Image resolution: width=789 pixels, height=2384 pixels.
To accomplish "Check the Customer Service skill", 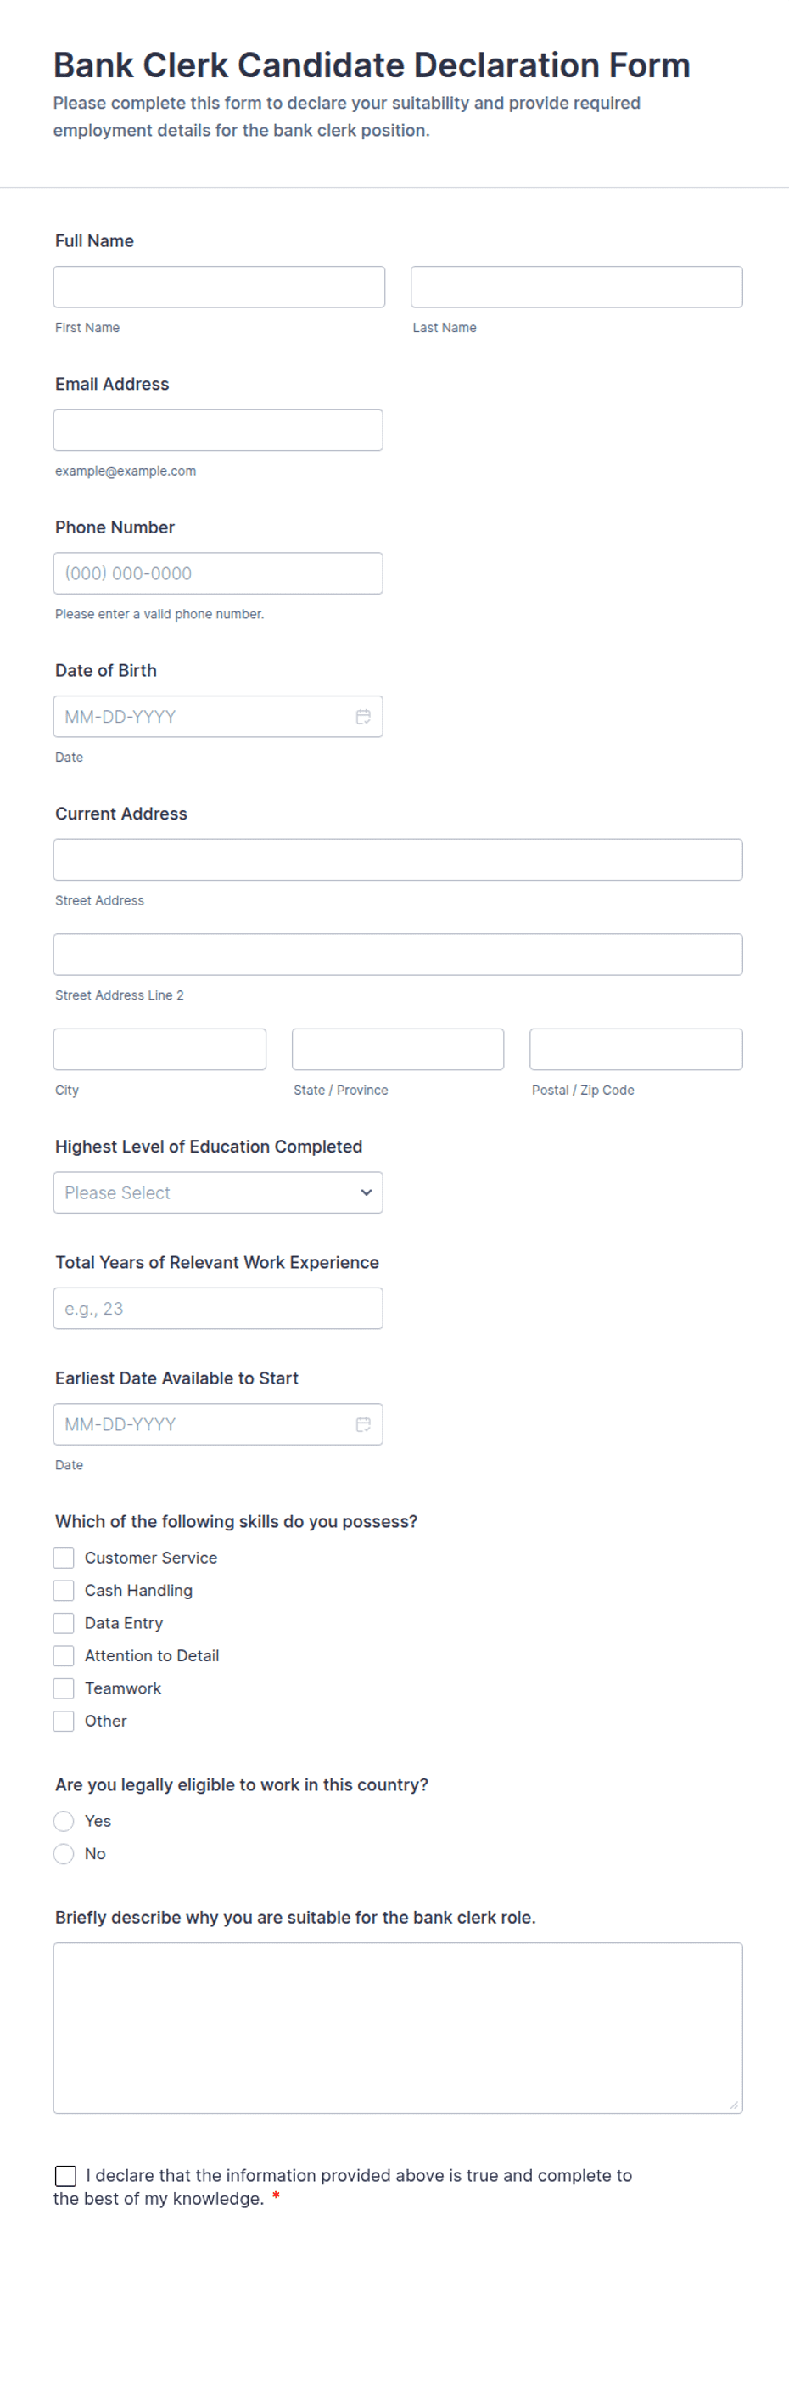I will coord(64,1558).
